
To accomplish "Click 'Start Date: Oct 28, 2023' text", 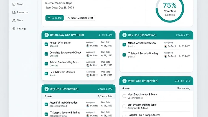I will pos(60,7).
